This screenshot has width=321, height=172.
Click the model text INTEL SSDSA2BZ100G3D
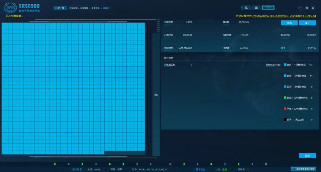(x=153, y=169)
